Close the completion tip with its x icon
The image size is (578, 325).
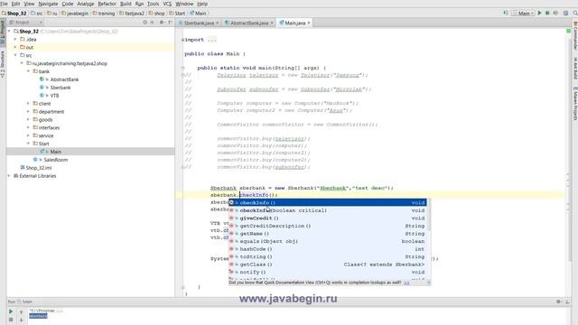point(428,283)
